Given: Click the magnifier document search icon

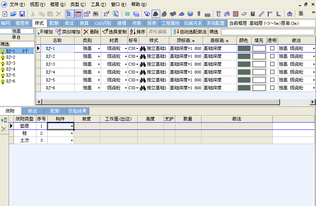Looking at the screenshot, I should point(115,14).
